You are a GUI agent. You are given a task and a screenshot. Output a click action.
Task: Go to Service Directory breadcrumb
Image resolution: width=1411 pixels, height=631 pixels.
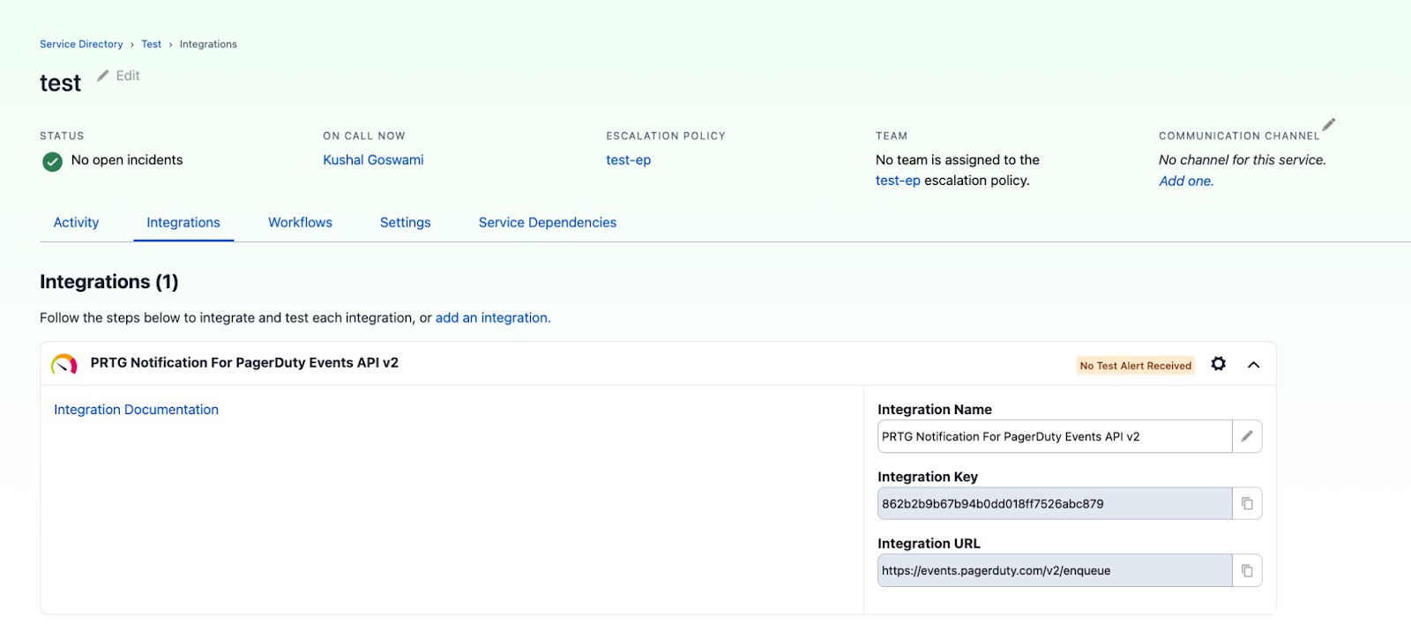click(81, 44)
